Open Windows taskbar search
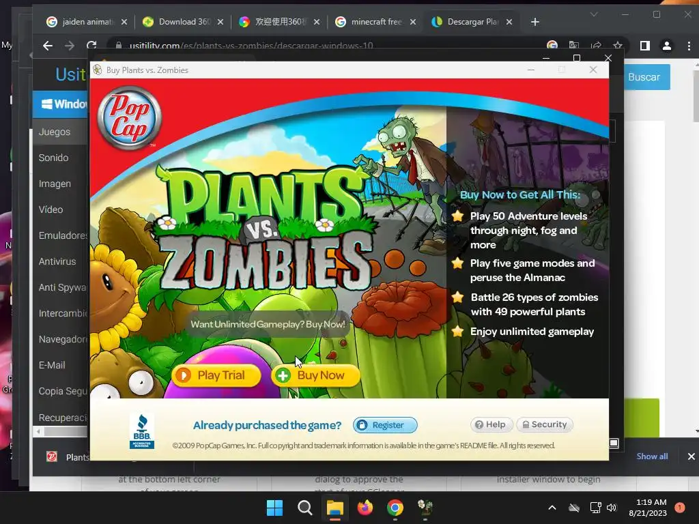This screenshot has height=524, width=699. (x=305, y=508)
